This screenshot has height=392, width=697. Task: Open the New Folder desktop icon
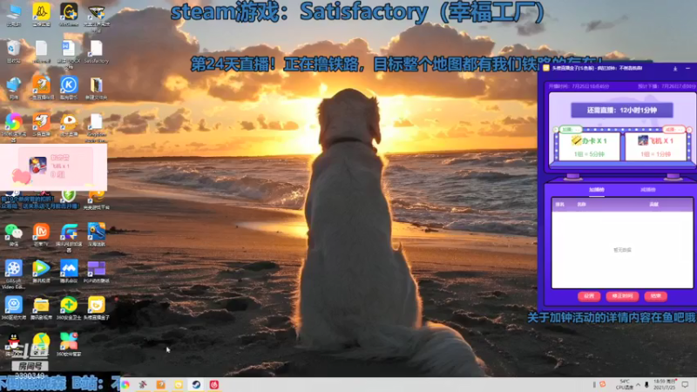[97, 88]
